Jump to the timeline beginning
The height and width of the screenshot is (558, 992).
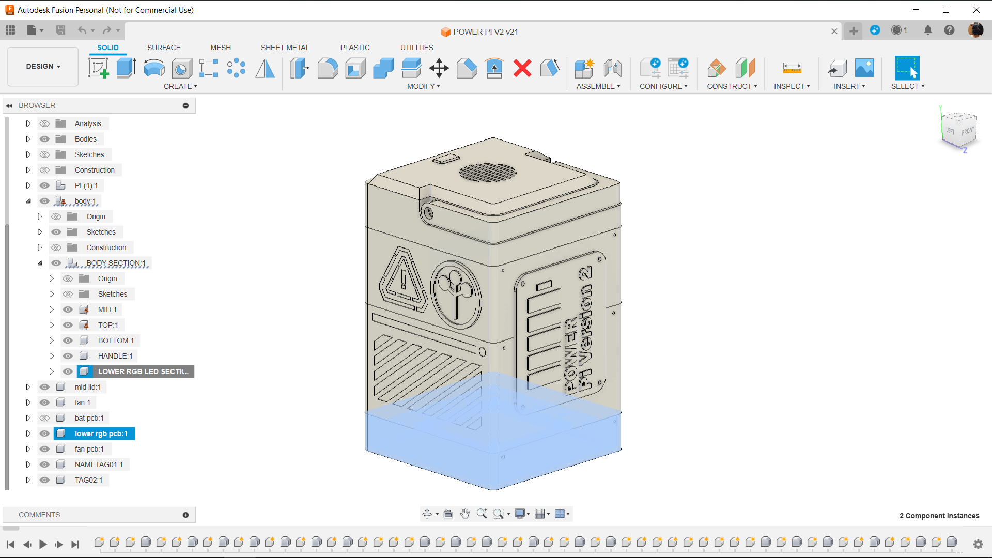pyautogui.click(x=10, y=544)
